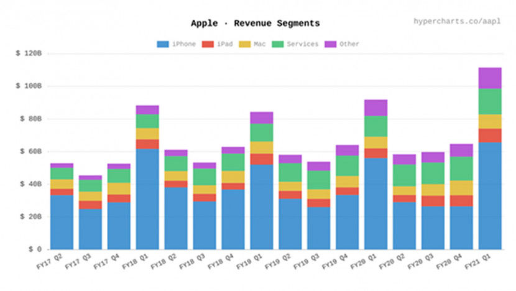
Task: Click the FY18 Q2 axis label
Action: pos(164,262)
